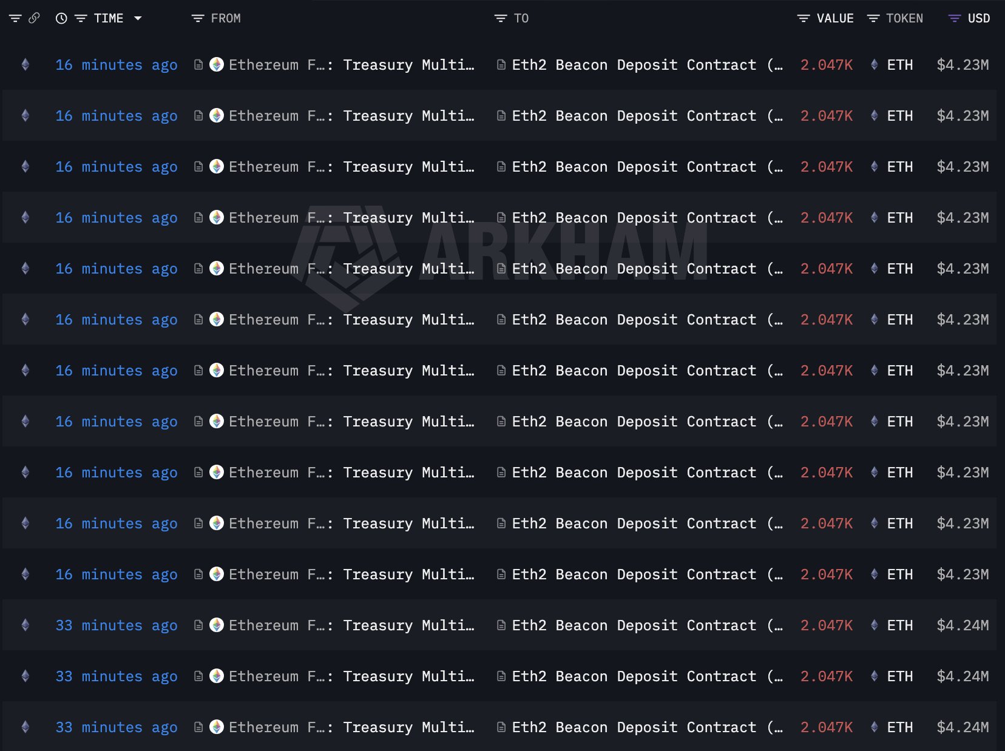Image resolution: width=1005 pixels, height=751 pixels.
Task: Click the 2.047K value in the bottom row
Action: click(826, 727)
